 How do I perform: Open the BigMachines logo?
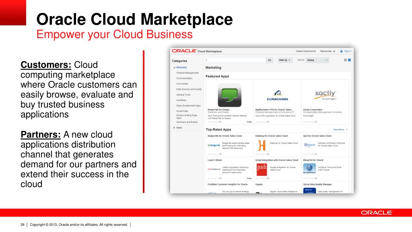278,95
